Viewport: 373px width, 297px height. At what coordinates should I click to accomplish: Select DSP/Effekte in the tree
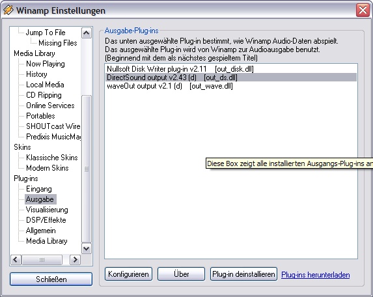(x=46, y=220)
